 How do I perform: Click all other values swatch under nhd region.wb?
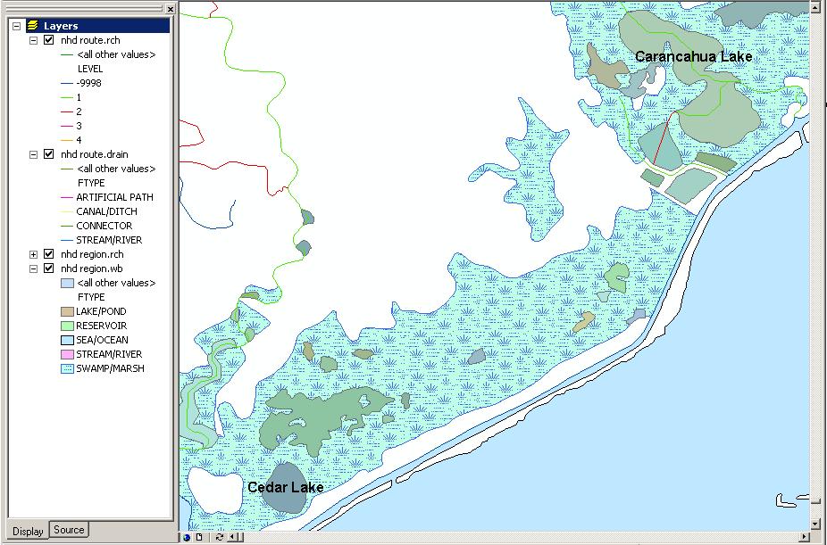[x=67, y=284]
